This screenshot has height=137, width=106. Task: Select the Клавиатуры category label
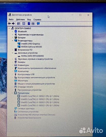click(x=23, y=65)
